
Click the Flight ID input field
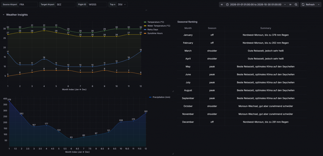click(x=97, y=5)
